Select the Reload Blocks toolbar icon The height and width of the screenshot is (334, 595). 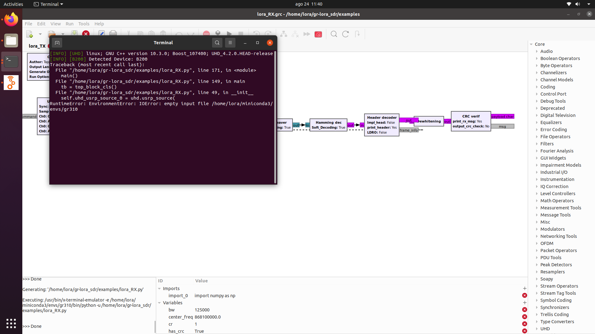[x=346, y=34]
